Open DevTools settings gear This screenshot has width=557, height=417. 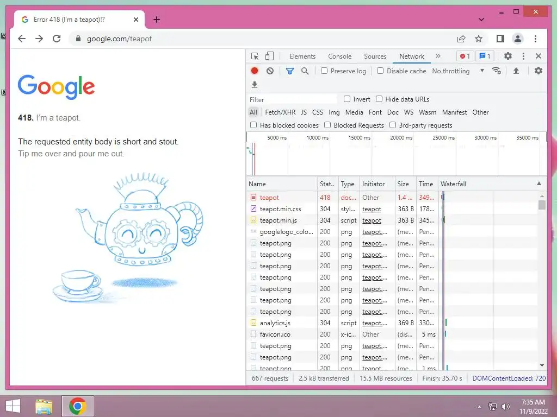click(x=508, y=56)
